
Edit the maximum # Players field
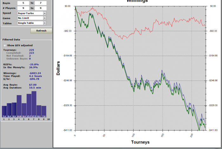tap(41, 8)
